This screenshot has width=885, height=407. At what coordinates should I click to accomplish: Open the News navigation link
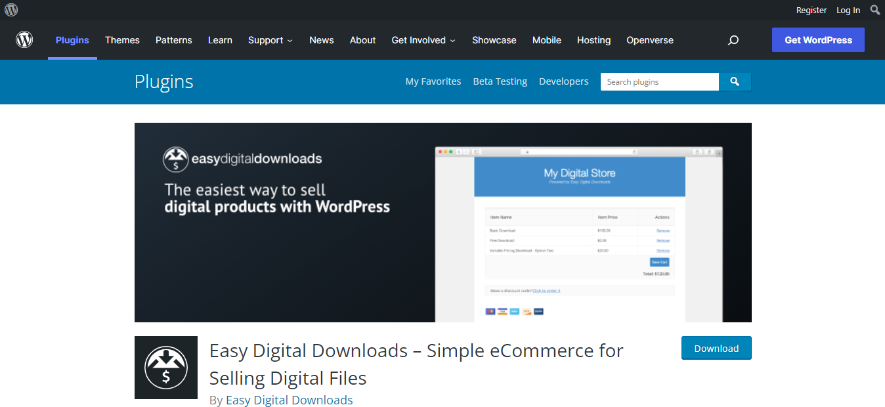click(322, 40)
